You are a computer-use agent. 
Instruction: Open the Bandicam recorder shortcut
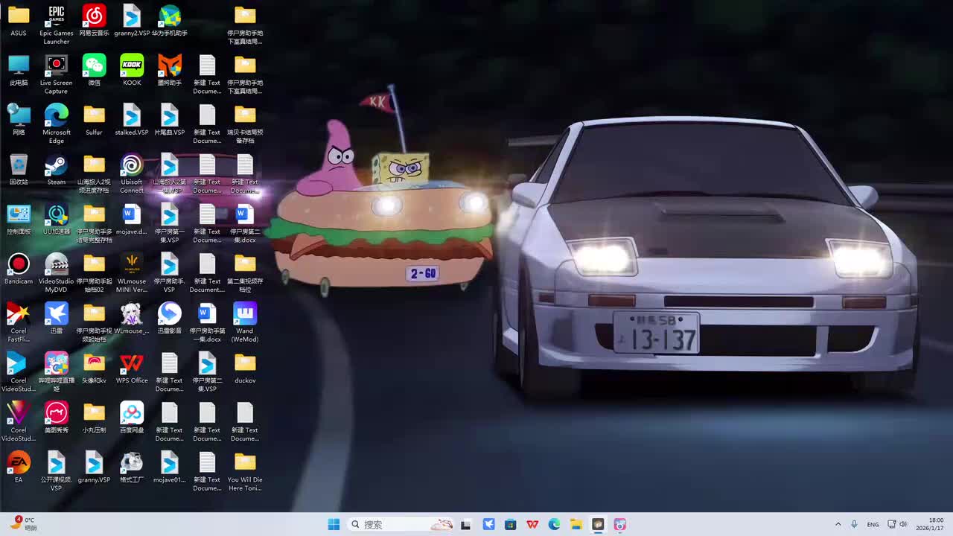coord(19,269)
